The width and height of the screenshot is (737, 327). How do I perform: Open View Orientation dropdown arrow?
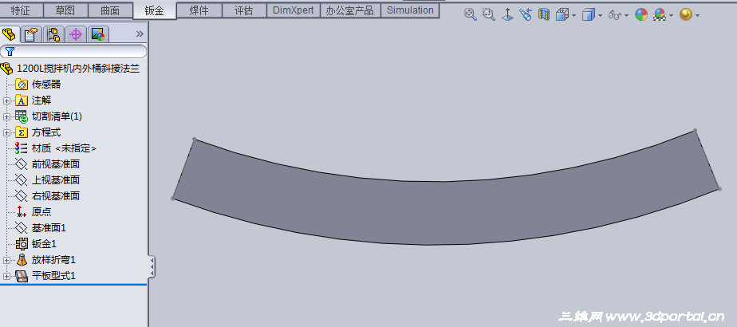click(x=574, y=15)
